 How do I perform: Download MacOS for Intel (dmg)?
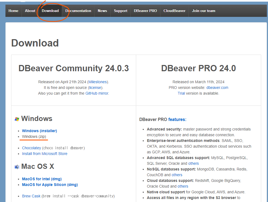pos(42,179)
